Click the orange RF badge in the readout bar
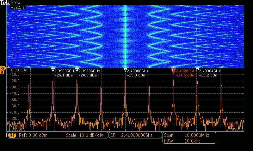 coord(12,135)
